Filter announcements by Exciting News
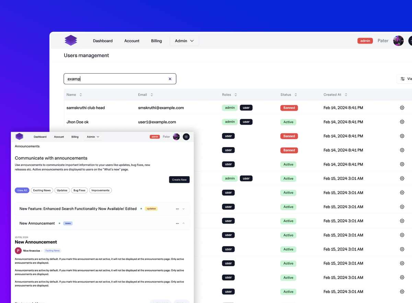412x303 pixels. 42,190
